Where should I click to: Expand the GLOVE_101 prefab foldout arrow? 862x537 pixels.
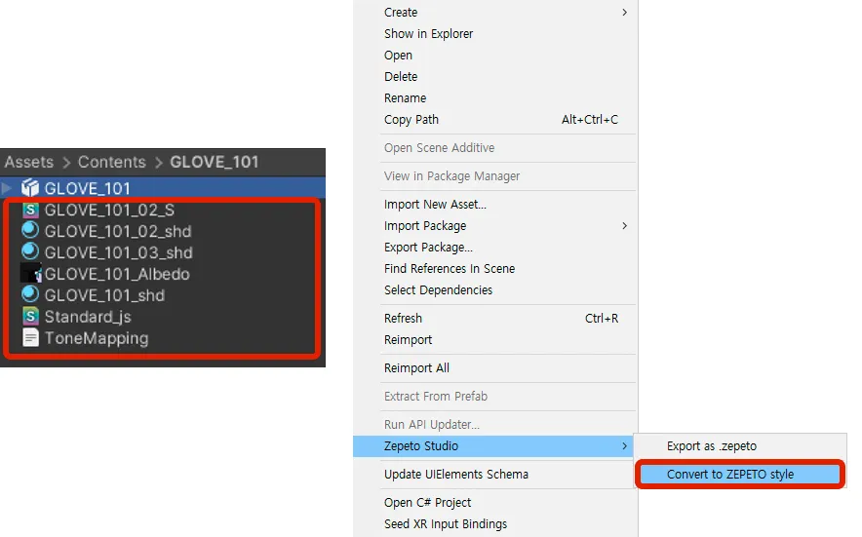coord(7,188)
